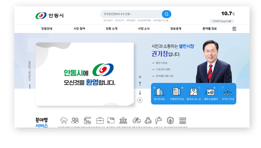This screenshot has width=261, height=148.
Task: Click the #자치법규 hashtag link
Action: tap(131, 20)
